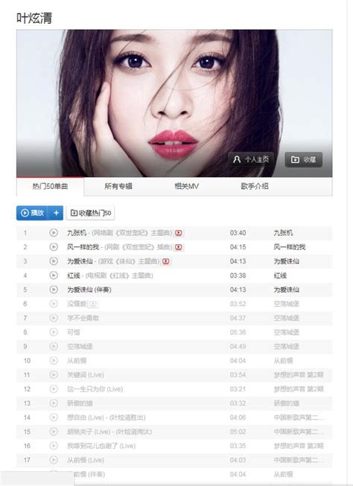Open the MV icon next to 为爱诛仙 主题曲

(166, 261)
